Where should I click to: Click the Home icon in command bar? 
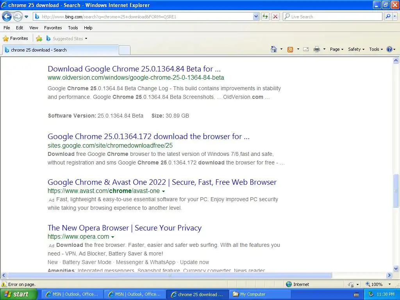274,49
